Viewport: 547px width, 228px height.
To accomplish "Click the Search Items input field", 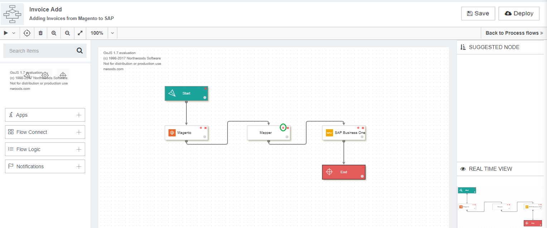I will click(39, 50).
